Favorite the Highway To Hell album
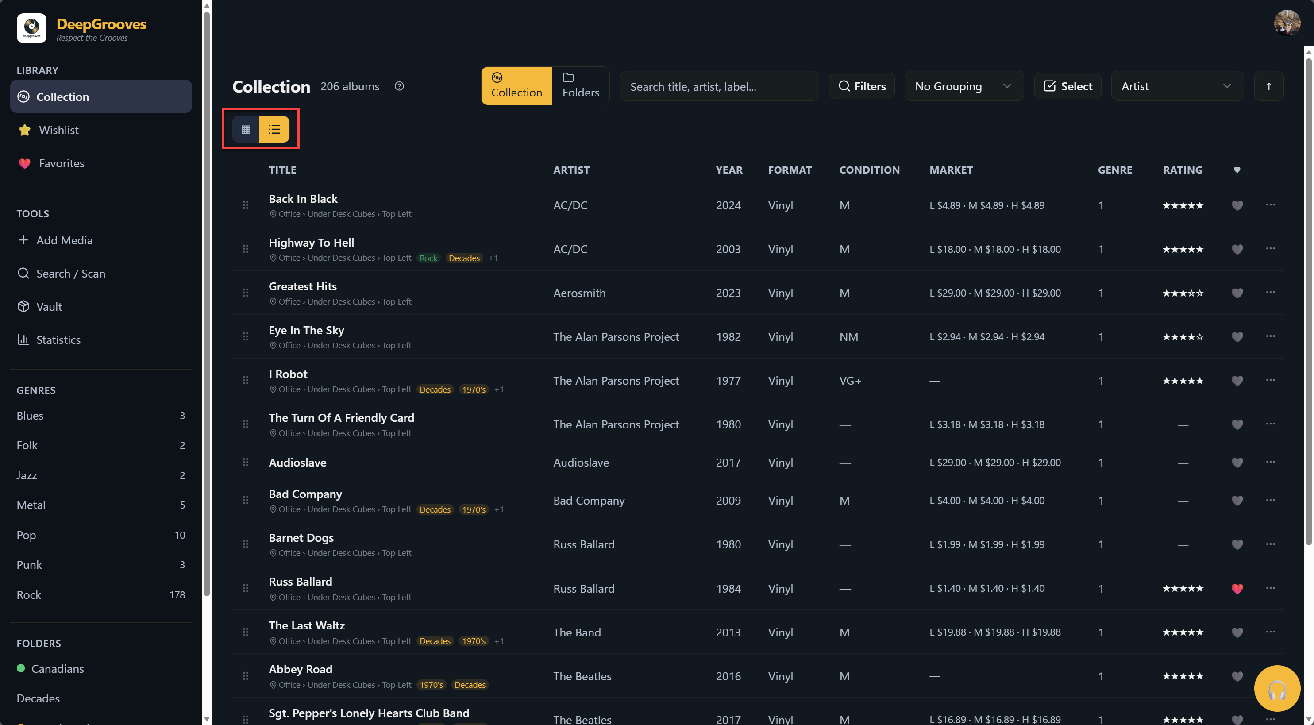The height and width of the screenshot is (725, 1314). tap(1237, 249)
